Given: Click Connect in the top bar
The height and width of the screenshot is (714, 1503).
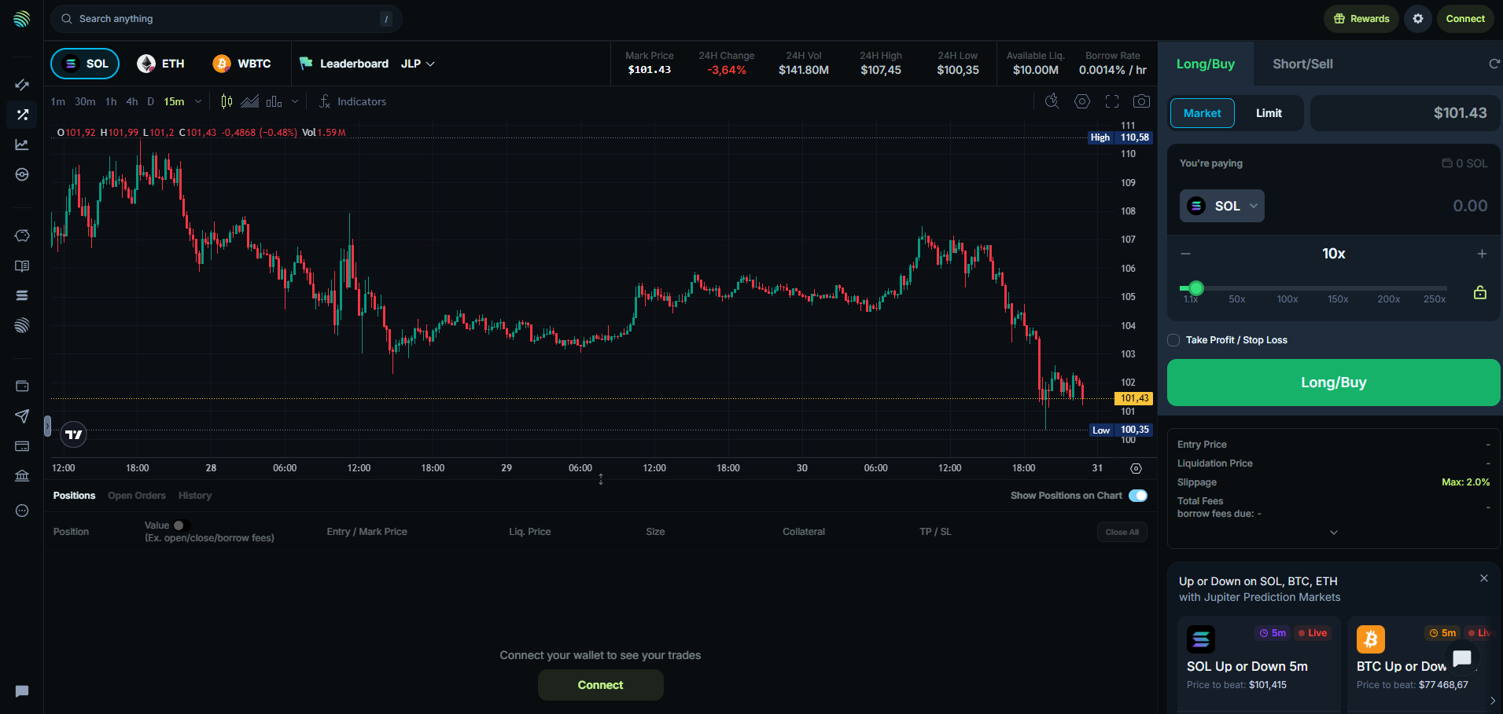Looking at the screenshot, I should [1465, 19].
